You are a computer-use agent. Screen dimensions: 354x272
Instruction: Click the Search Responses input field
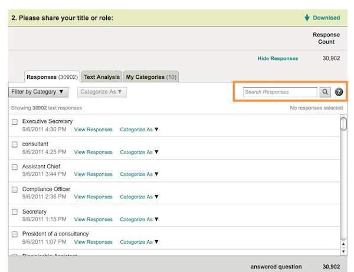[x=280, y=92]
